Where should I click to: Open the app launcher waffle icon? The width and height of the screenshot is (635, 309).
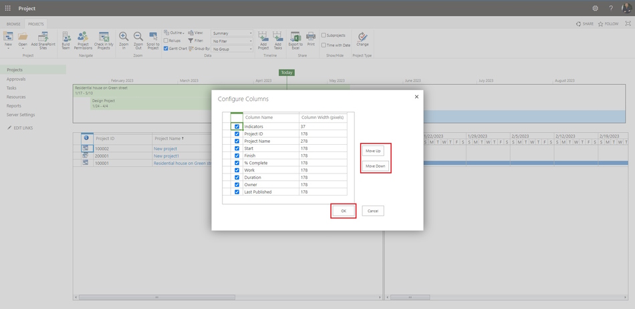click(8, 8)
